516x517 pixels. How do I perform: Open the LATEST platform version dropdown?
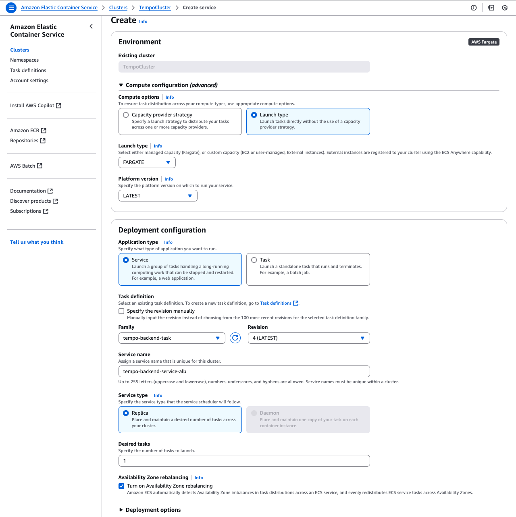coord(158,196)
